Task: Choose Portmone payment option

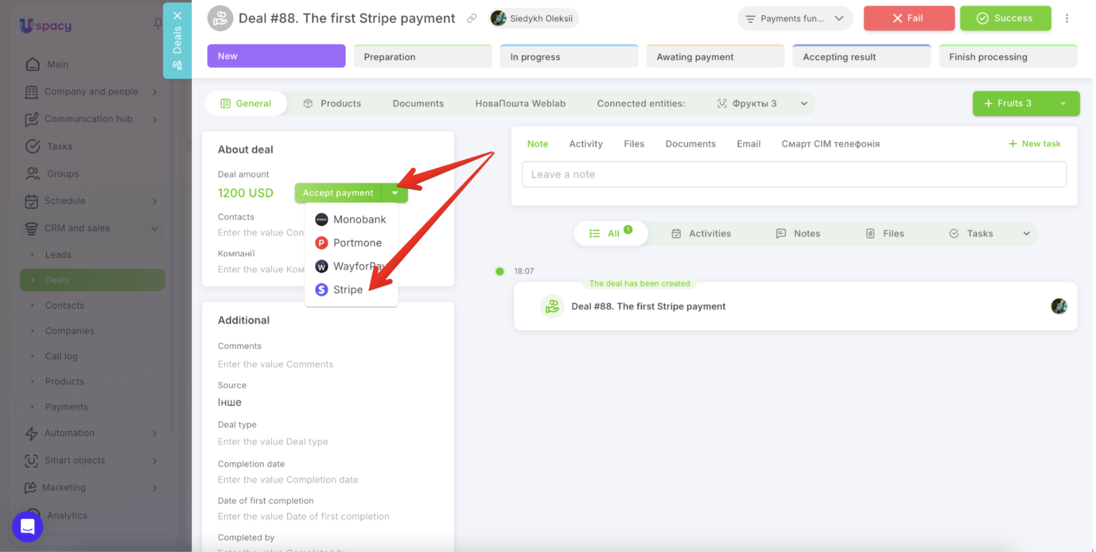Action: (351, 243)
